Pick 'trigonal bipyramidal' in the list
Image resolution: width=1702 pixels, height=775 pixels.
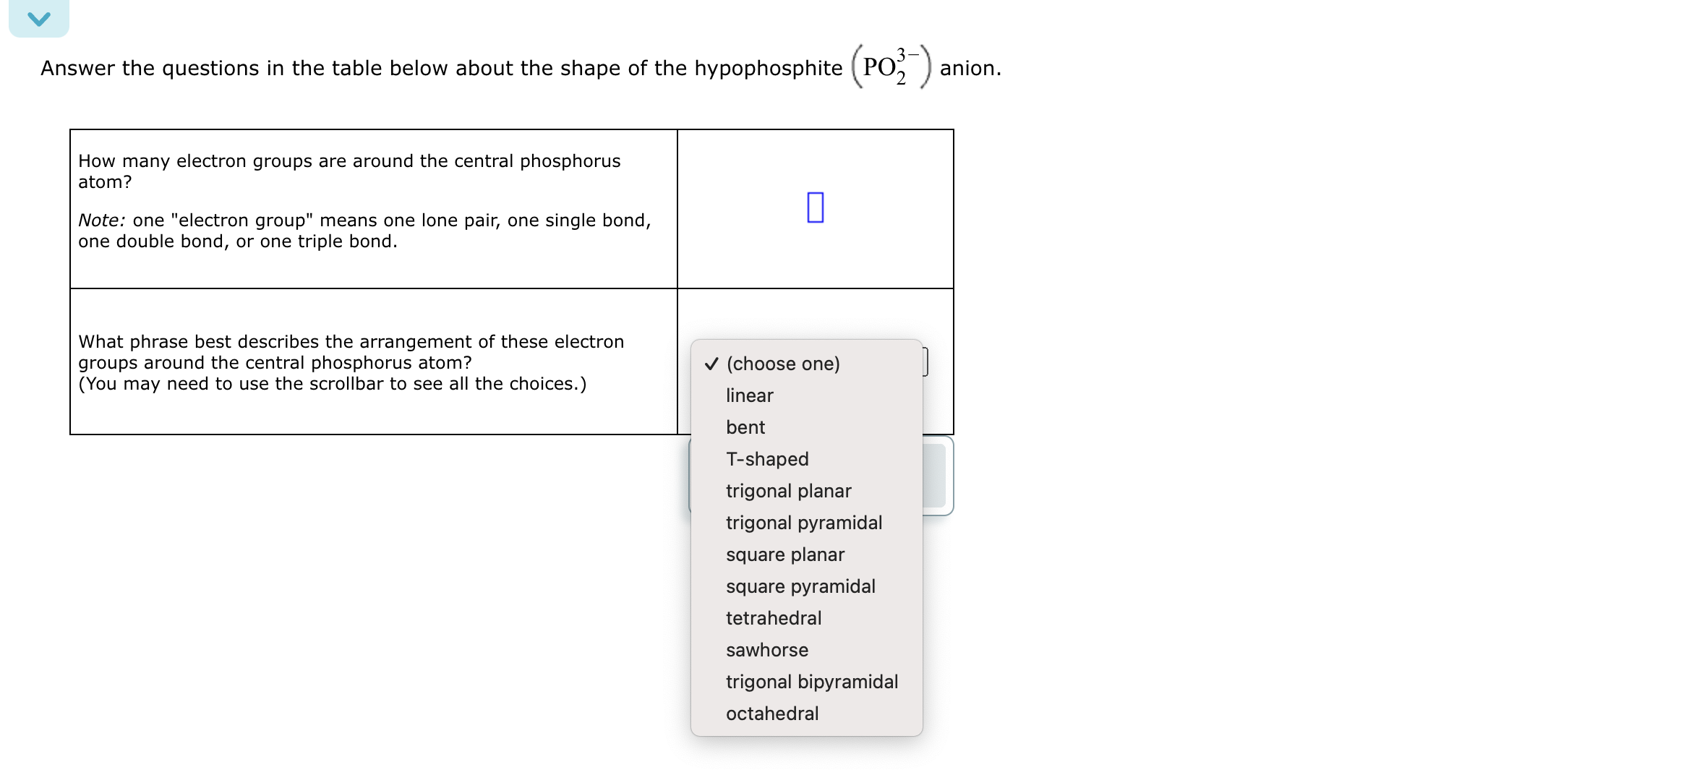point(812,682)
